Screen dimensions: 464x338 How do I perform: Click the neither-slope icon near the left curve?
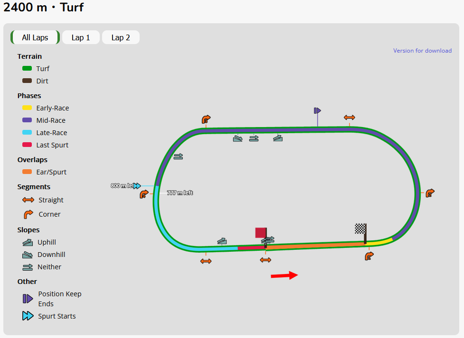(178, 156)
